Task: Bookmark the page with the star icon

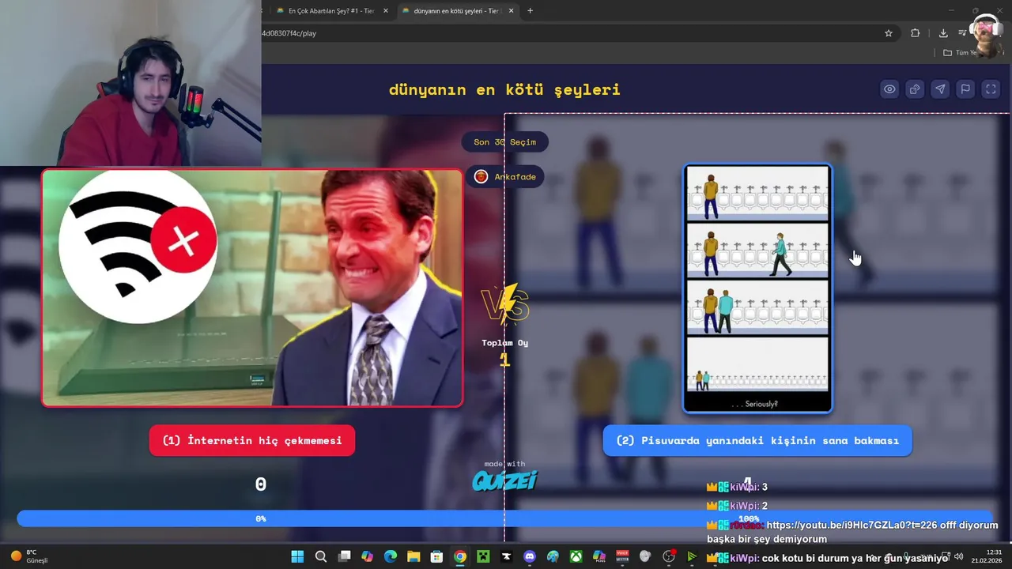Action: point(889,33)
